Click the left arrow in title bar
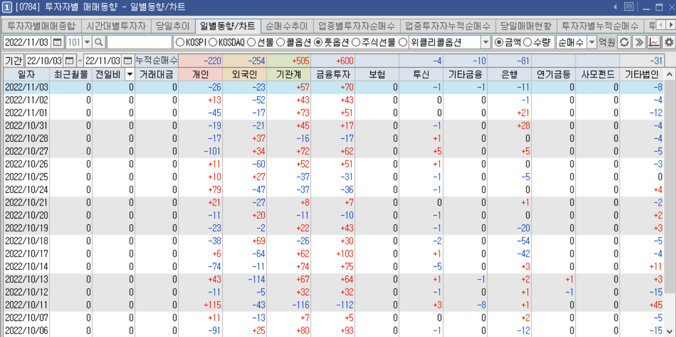The height and width of the screenshot is (337, 676). (x=615, y=7)
